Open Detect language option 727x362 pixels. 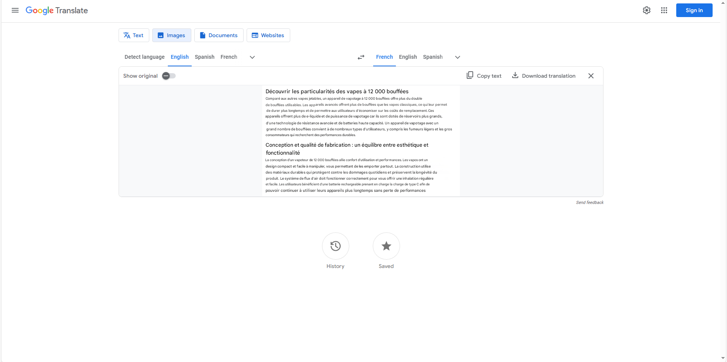144,57
